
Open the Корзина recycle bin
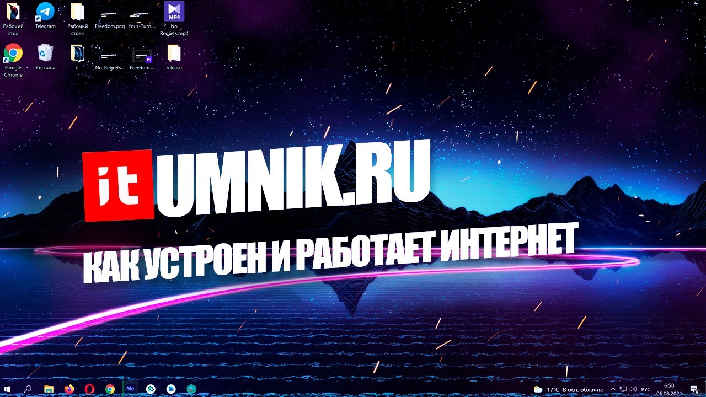(45, 57)
